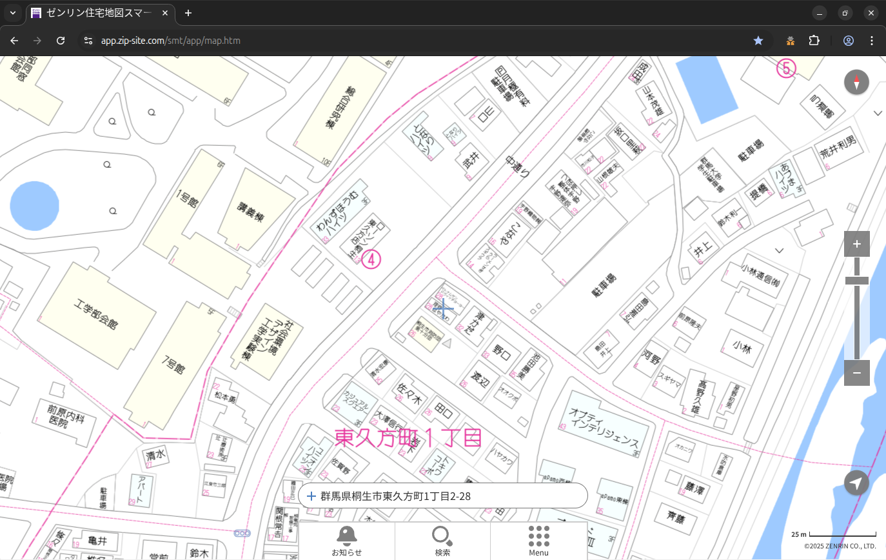Reload the page
This screenshot has height=560, width=886.
pyautogui.click(x=61, y=41)
